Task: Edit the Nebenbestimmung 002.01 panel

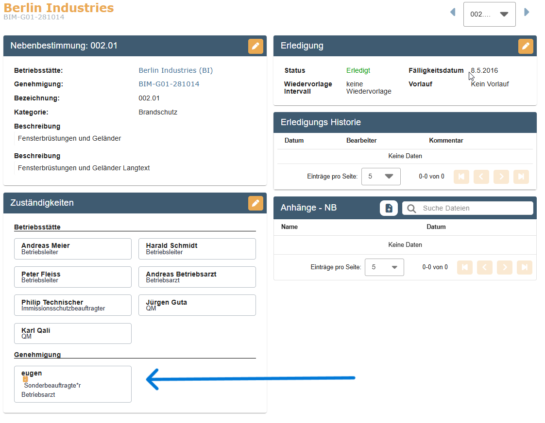Action: (x=255, y=46)
